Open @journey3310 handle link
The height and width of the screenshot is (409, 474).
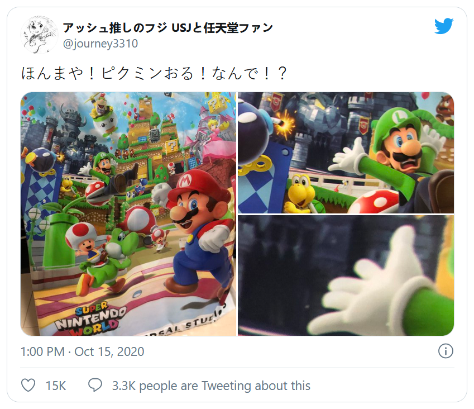(100, 44)
